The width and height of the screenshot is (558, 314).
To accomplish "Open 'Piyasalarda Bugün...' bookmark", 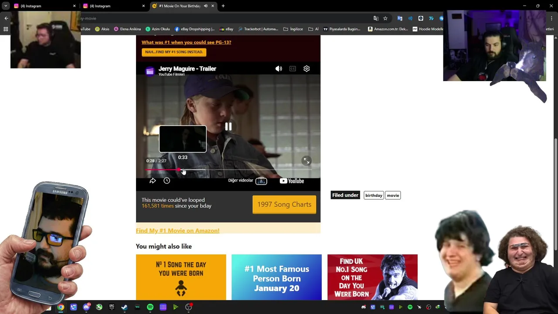I will [342, 29].
